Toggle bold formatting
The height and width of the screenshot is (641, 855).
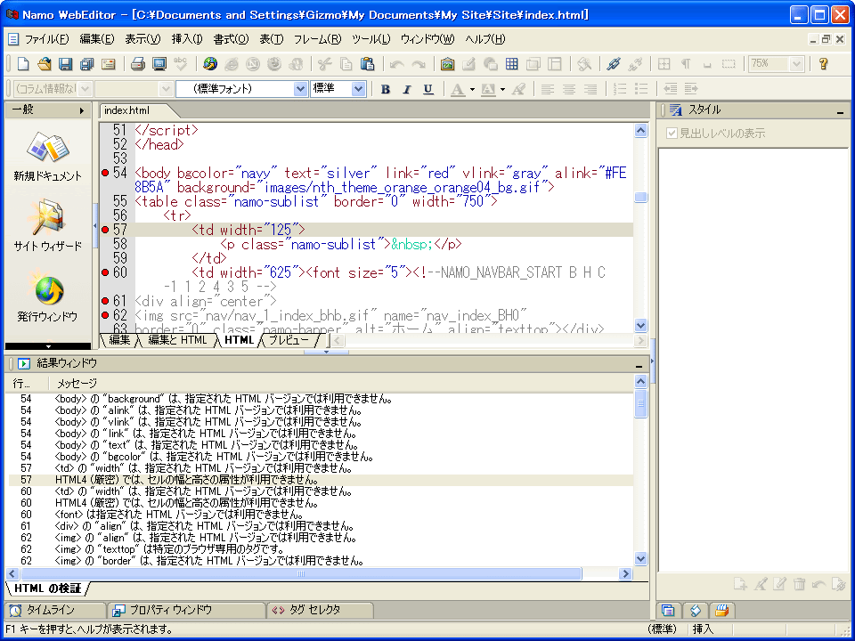click(385, 89)
